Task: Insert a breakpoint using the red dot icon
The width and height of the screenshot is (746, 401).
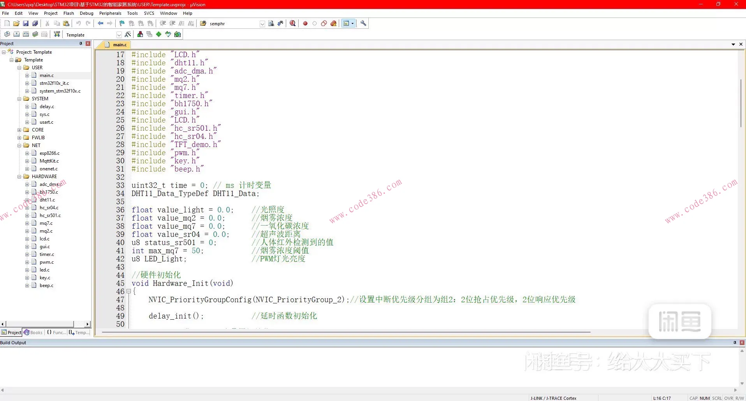Action: pyautogui.click(x=305, y=23)
